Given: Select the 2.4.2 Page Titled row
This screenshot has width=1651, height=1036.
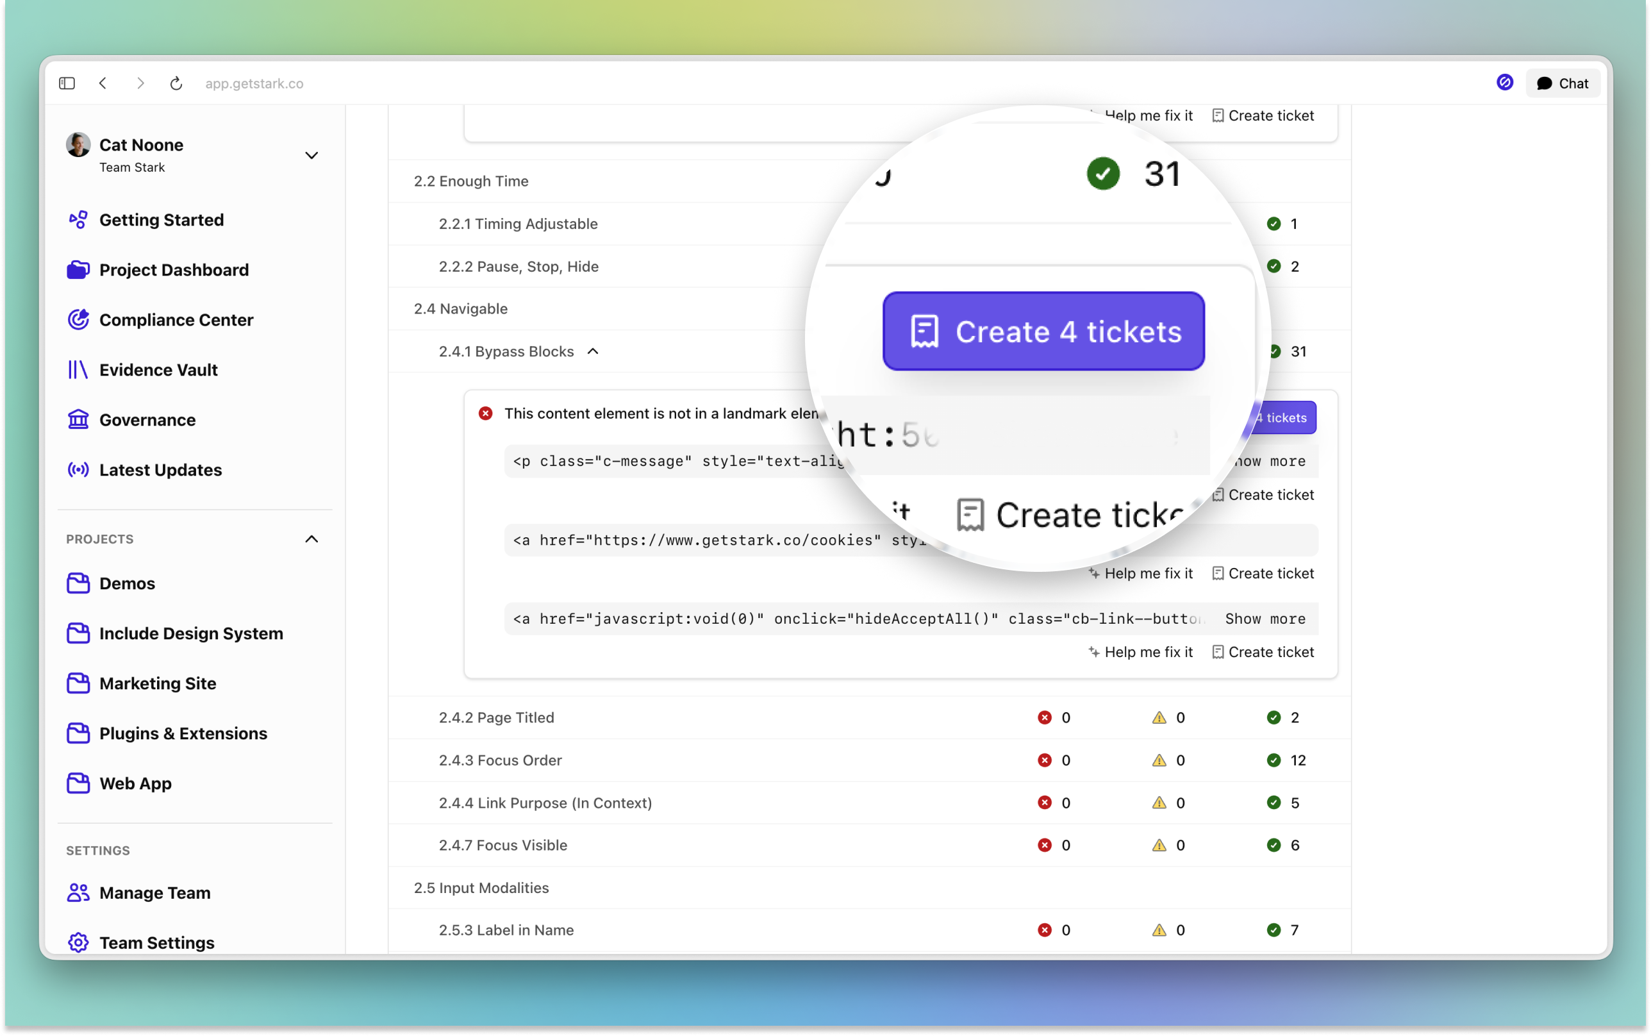Looking at the screenshot, I should 870,717.
